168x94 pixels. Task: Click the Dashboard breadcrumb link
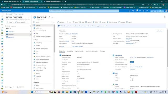tap(9, 14)
